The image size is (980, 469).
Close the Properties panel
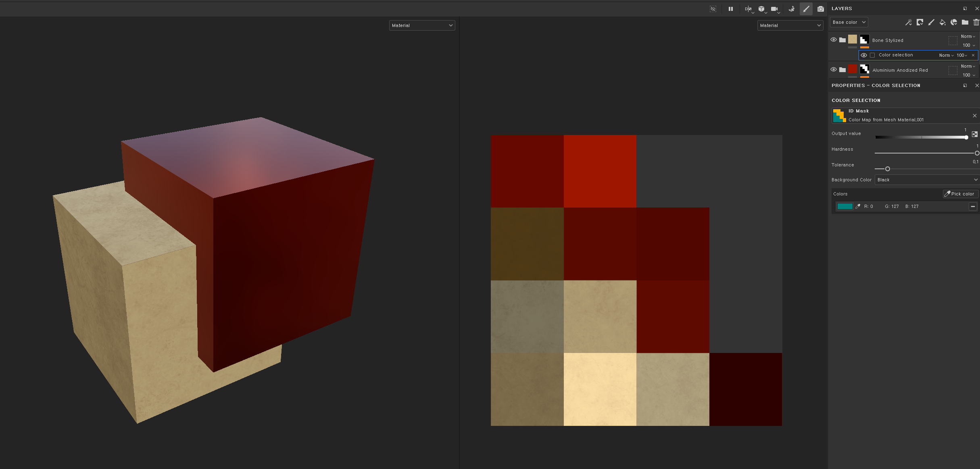pyautogui.click(x=976, y=85)
